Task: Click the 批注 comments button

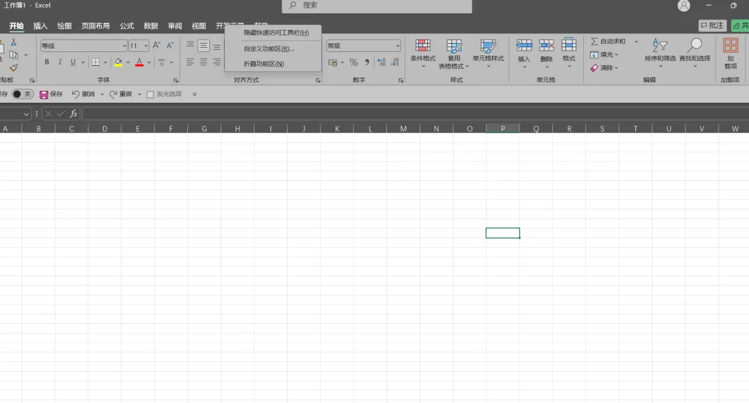Action: tap(712, 25)
